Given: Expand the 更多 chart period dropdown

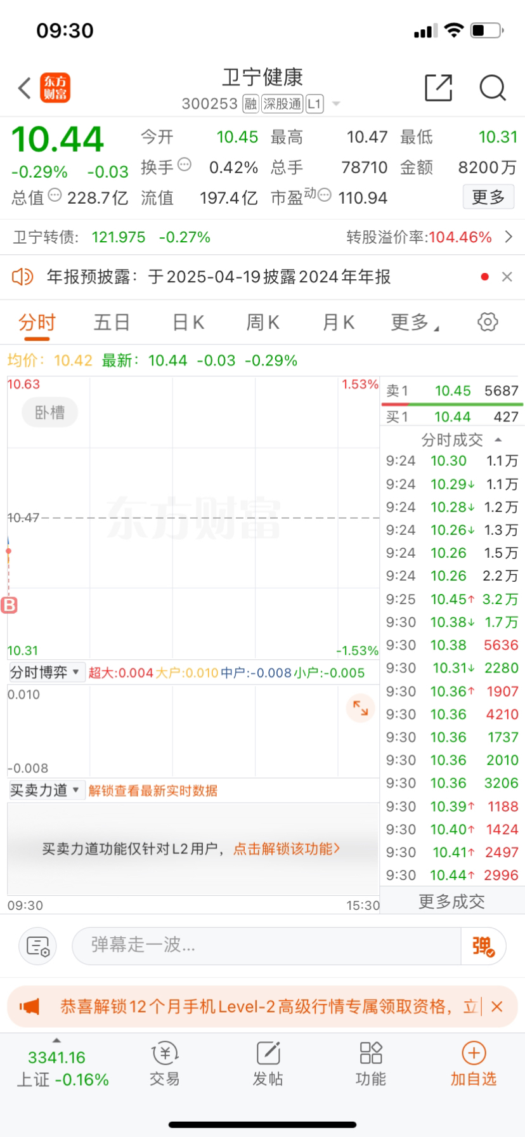Looking at the screenshot, I should [x=415, y=322].
